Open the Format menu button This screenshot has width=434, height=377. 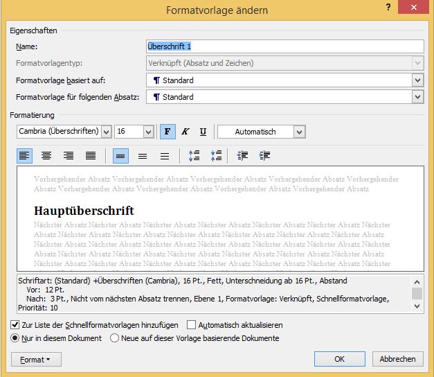[x=36, y=359]
